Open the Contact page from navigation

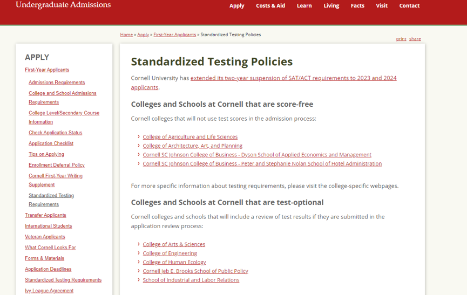[x=409, y=6]
